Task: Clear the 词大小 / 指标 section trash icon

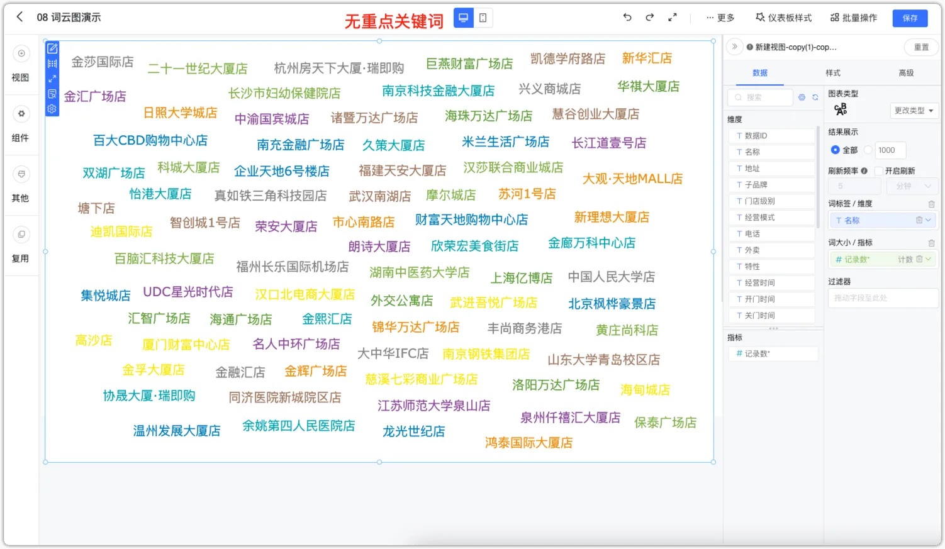Action: 931,243
